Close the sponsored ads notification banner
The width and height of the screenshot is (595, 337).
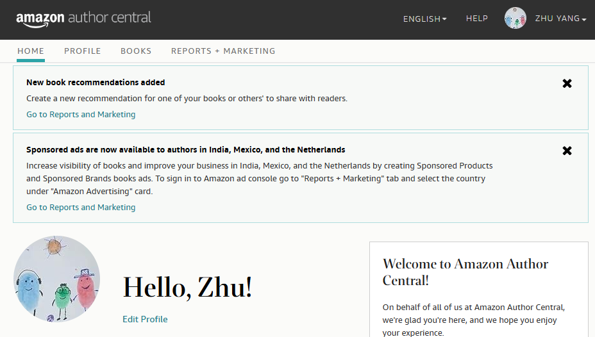pos(567,151)
